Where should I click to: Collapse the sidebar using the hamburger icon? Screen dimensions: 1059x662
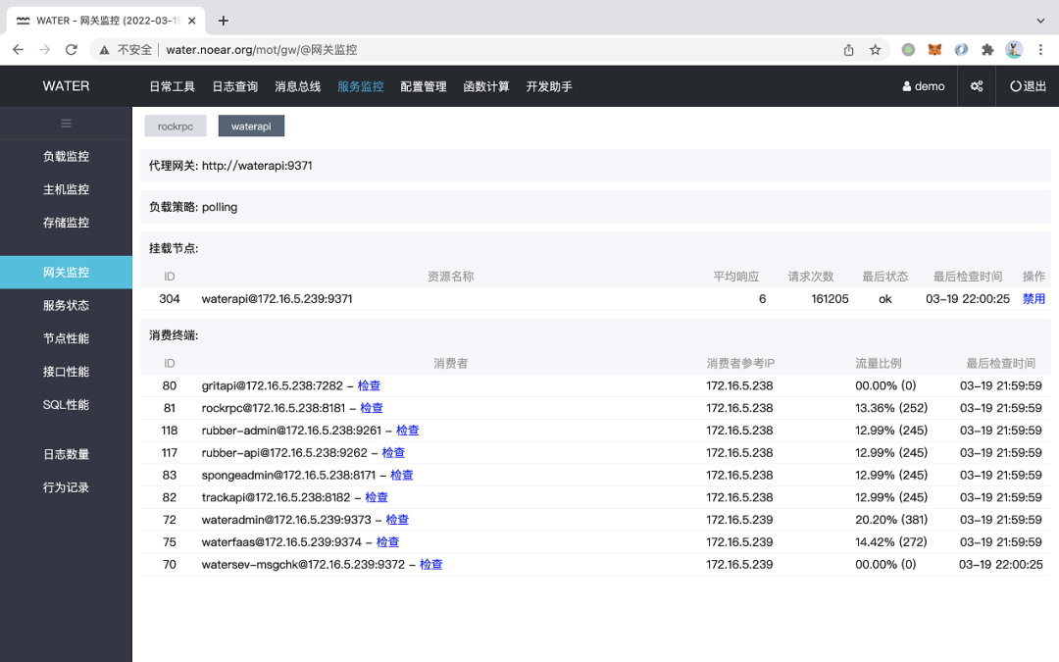tap(66, 124)
